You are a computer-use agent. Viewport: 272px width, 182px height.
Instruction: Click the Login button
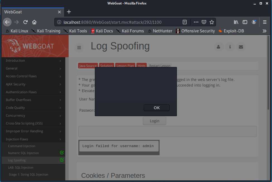[x=155, y=121]
